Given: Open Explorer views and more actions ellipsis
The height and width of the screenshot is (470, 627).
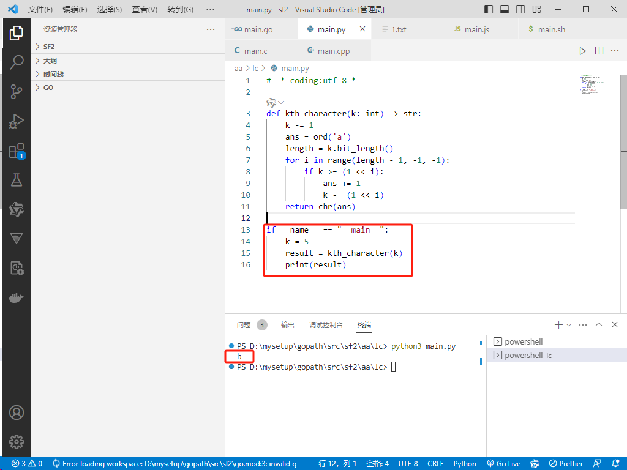Looking at the screenshot, I should click(211, 29).
